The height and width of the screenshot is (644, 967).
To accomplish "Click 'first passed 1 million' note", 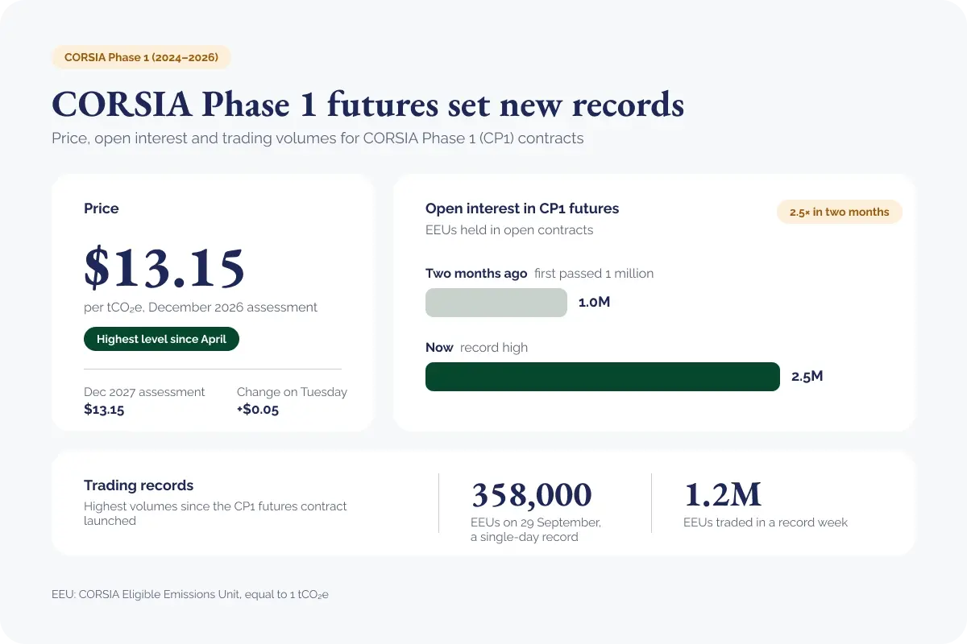I will [x=594, y=274].
